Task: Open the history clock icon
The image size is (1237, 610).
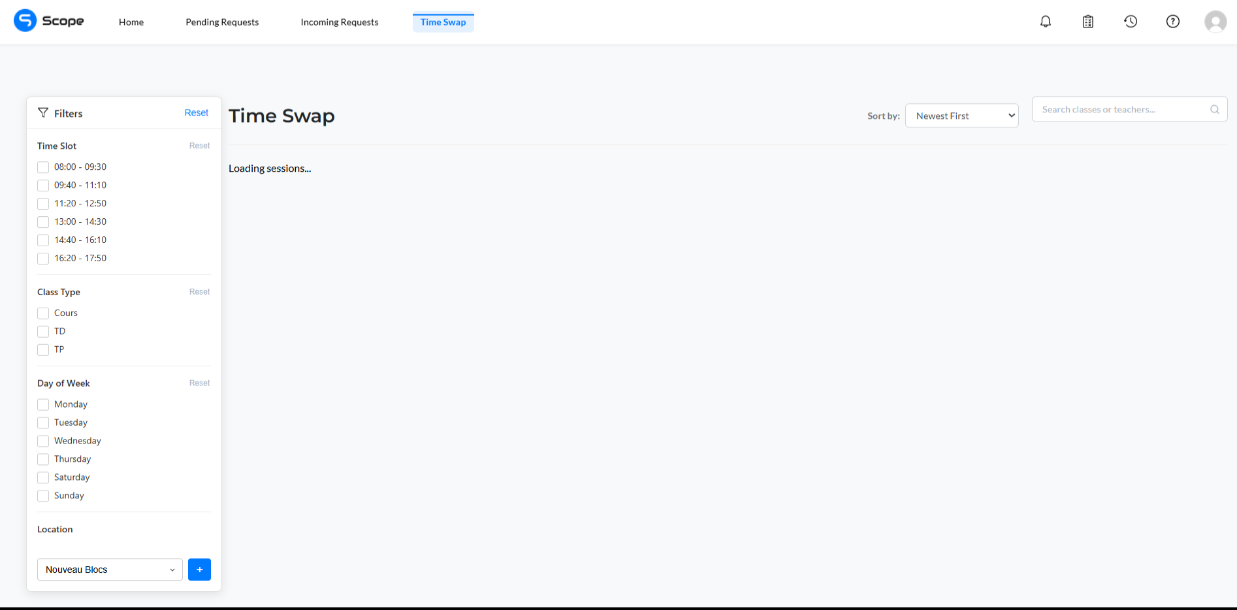Action: click(1131, 22)
